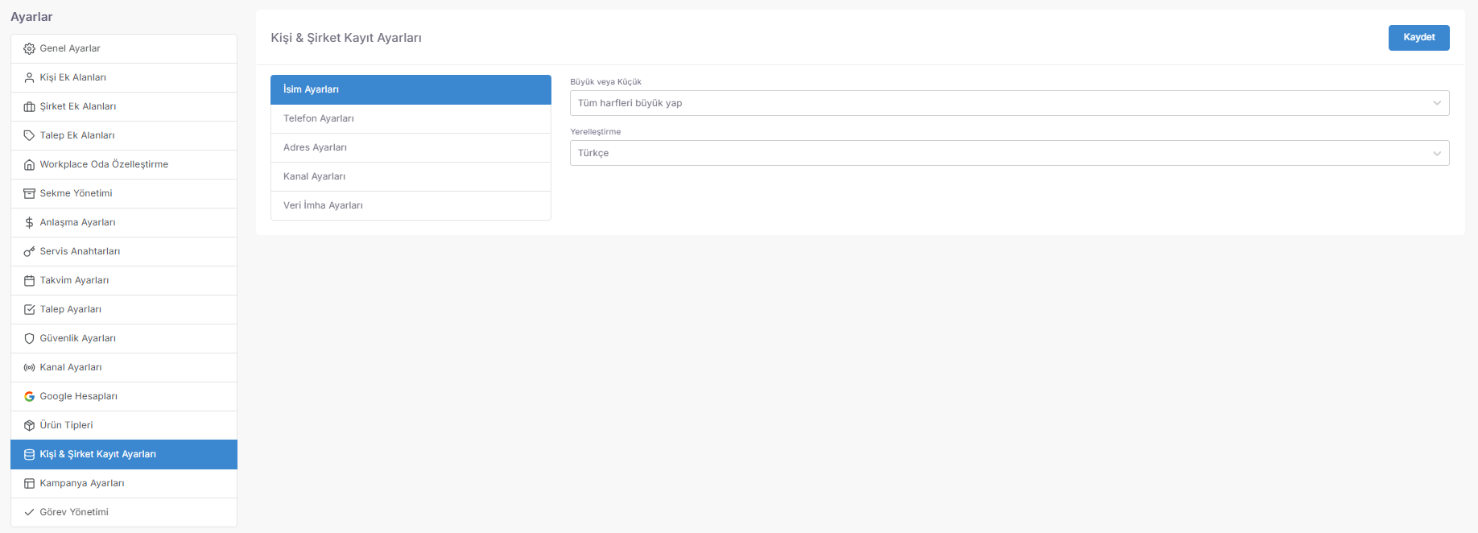Image resolution: width=1478 pixels, height=533 pixels.
Task: Open Kişi Ek Alanları menu item
Action: [x=124, y=77]
